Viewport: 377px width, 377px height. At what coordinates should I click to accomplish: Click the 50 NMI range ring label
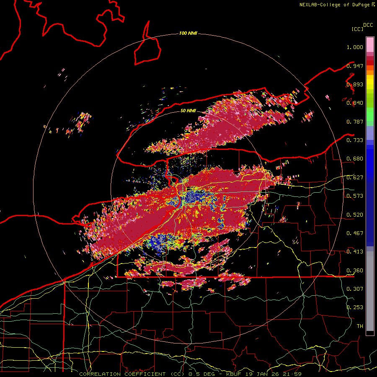[188, 111]
